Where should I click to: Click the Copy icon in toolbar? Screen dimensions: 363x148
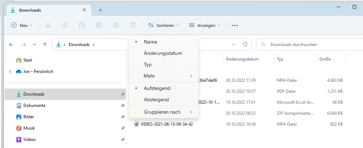(x=65, y=25)
